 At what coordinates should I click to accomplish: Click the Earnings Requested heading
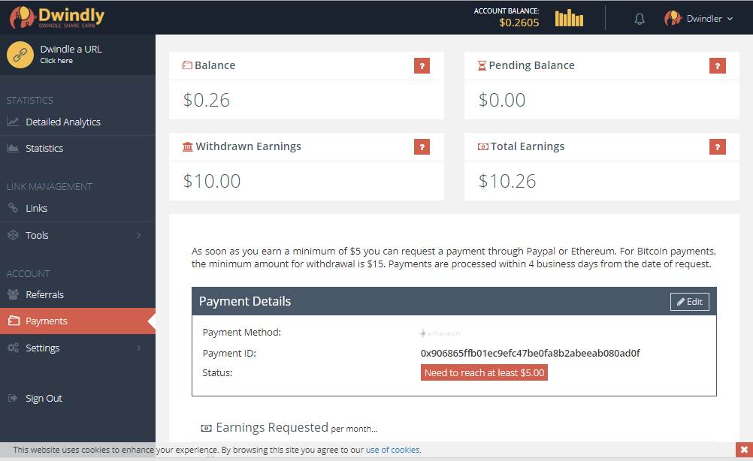pyautogui.click(x=272, y=427)
